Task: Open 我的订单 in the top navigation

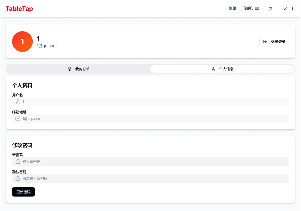Action: pos(251,9)
